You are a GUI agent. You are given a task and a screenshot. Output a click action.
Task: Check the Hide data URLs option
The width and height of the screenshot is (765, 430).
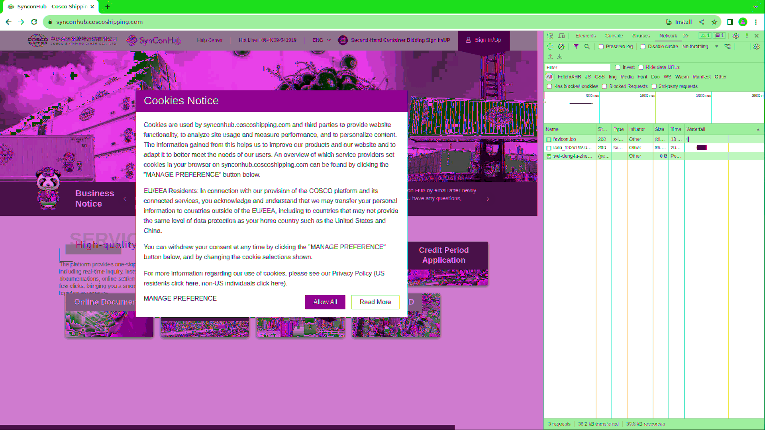[x=641, y=67]
